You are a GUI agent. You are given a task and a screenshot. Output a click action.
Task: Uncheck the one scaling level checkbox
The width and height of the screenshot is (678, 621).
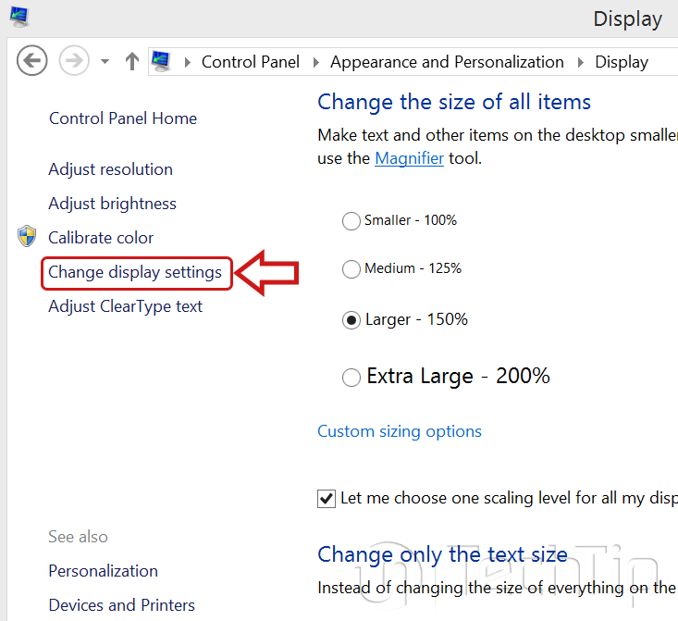[x=327, y=499]
